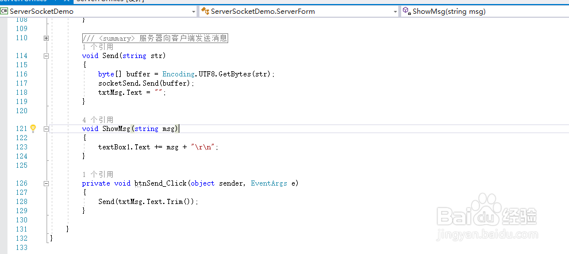Click 'Trim' on line 128
Viewport: 569px width, 254px height.
175,201
